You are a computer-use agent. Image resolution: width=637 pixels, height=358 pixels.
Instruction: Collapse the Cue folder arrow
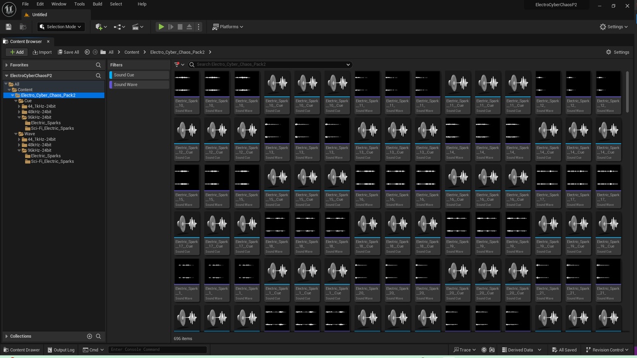pos(16,101)
